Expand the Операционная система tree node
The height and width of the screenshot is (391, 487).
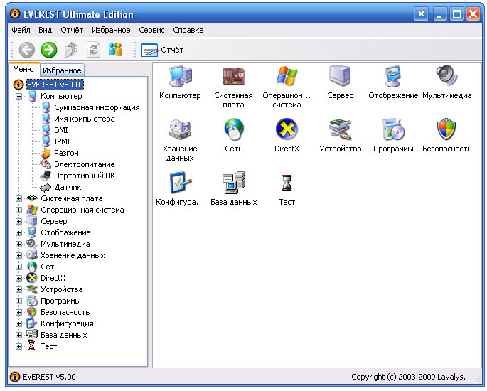[19, 210]
